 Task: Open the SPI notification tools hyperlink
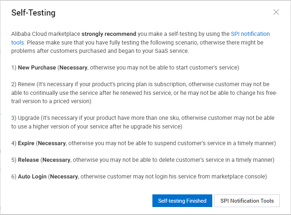pyautogui.click(x=250, y=34)
